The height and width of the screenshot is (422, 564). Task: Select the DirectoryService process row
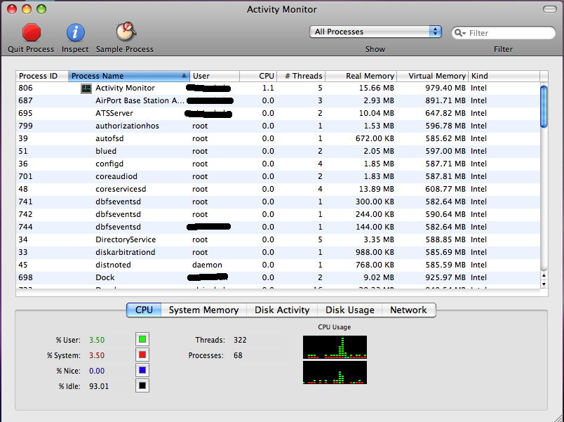[x=278, y=240]
